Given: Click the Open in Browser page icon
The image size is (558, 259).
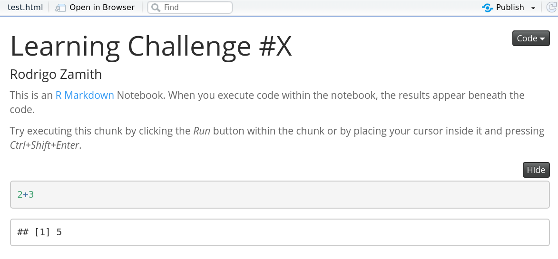Looking at the screenshot, I should (x=60, y=8).
